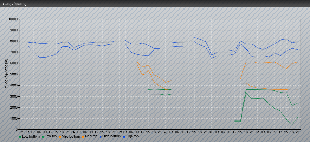
Task: Select the Σά day label on x-axis
Action: pyautogui.click(x=165, y=132)
